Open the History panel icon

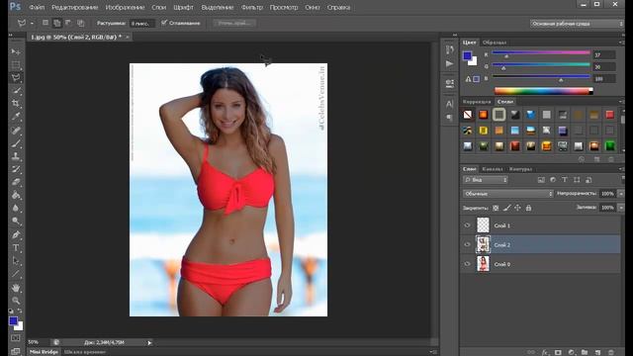click(449, 49)
